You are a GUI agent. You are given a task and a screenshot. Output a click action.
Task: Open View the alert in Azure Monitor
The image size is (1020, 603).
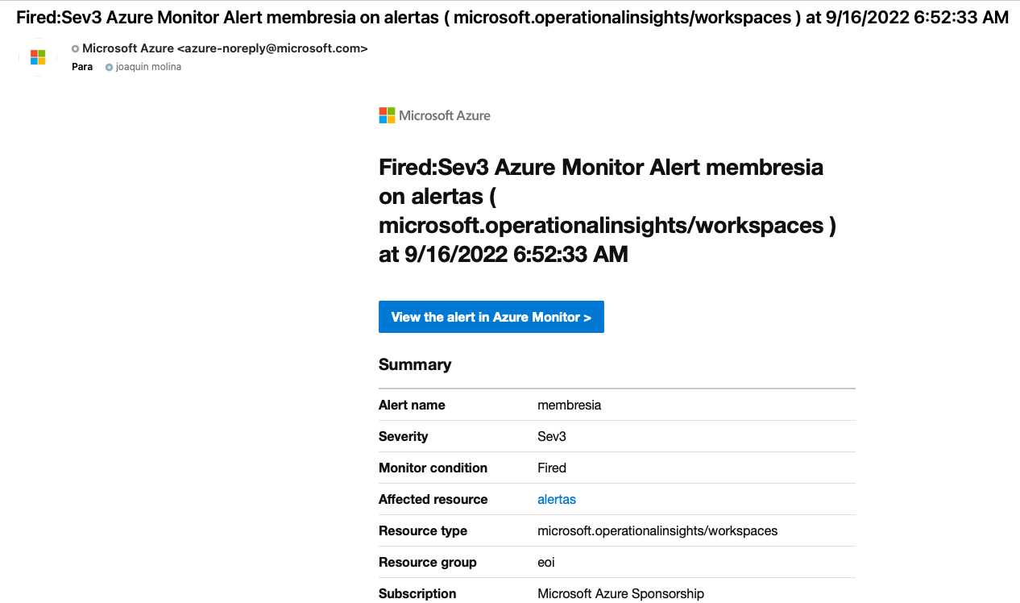[x=491, y=317]
